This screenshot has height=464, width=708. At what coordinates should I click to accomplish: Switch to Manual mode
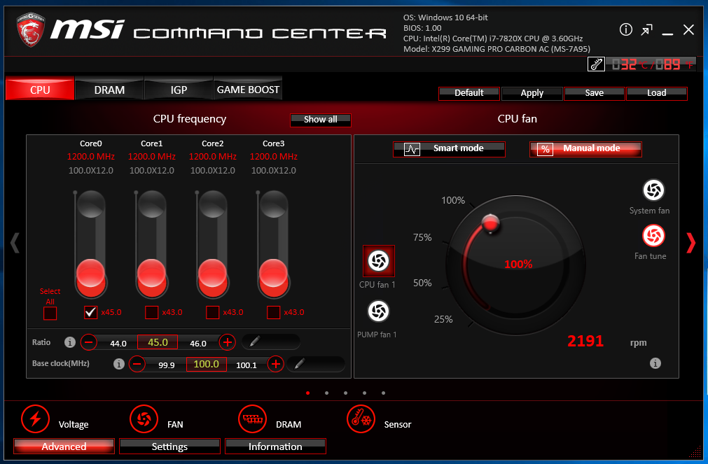585,149
